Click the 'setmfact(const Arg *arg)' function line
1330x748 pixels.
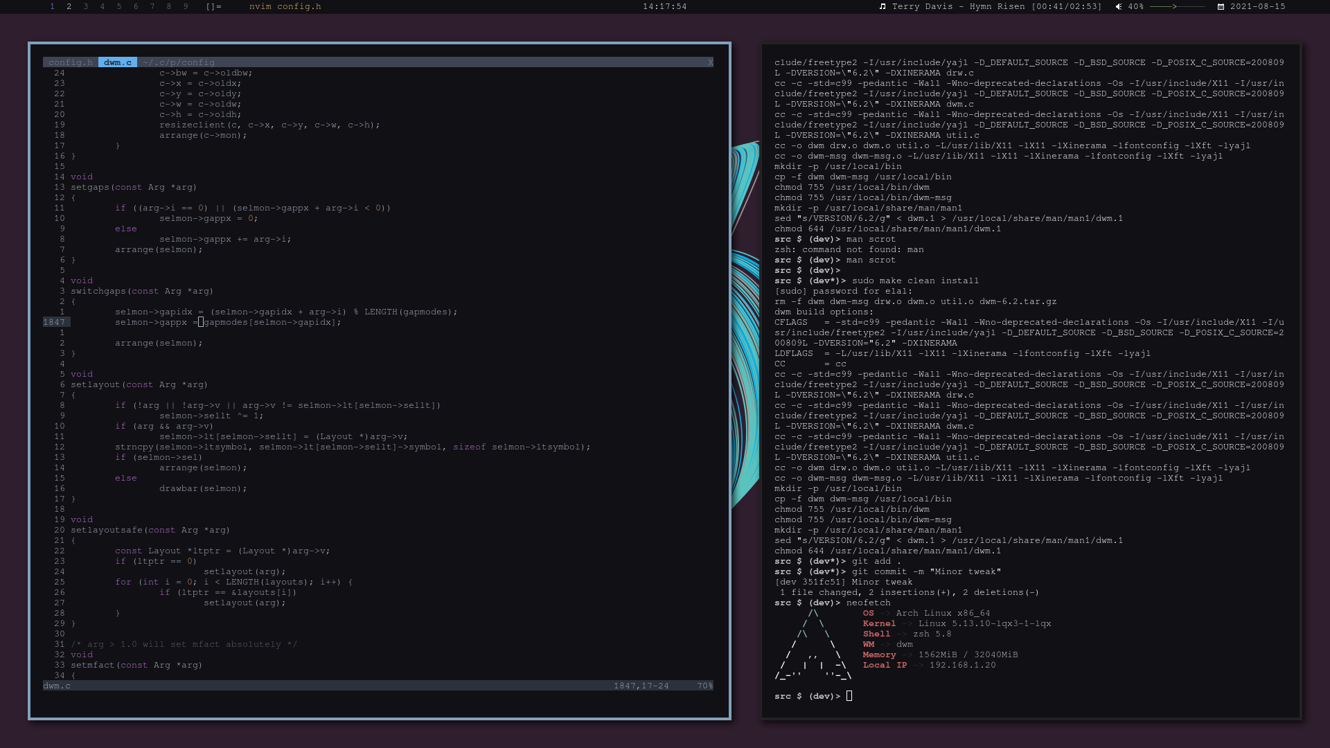click(x=136, y=665)
